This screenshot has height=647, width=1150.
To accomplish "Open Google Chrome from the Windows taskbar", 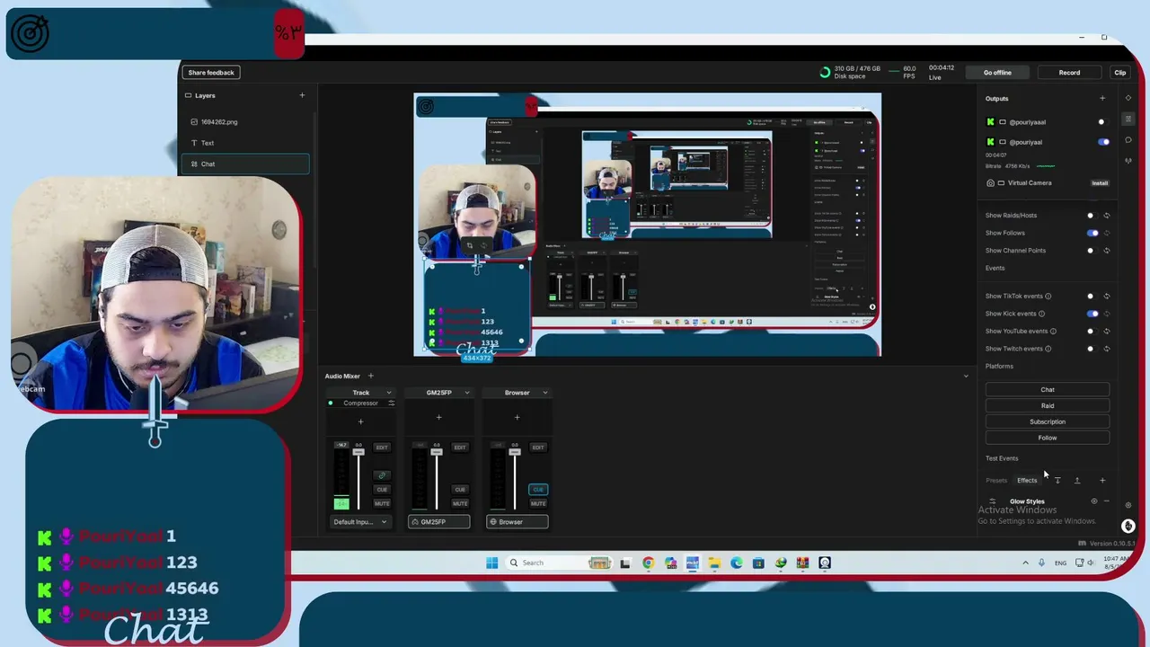I will pos(648,563).
